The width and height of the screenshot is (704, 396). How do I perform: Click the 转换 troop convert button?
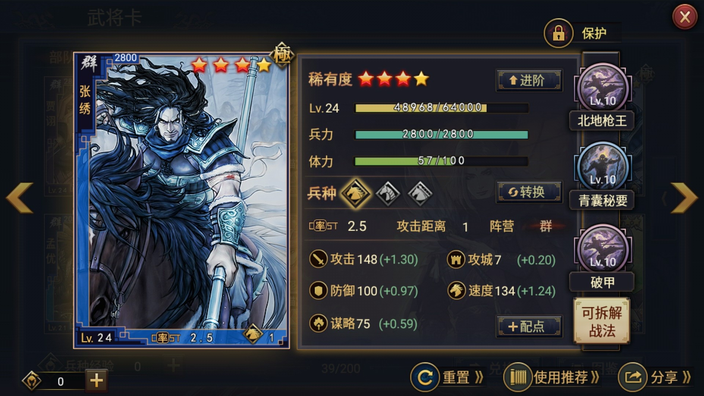(x=529, y=192)
